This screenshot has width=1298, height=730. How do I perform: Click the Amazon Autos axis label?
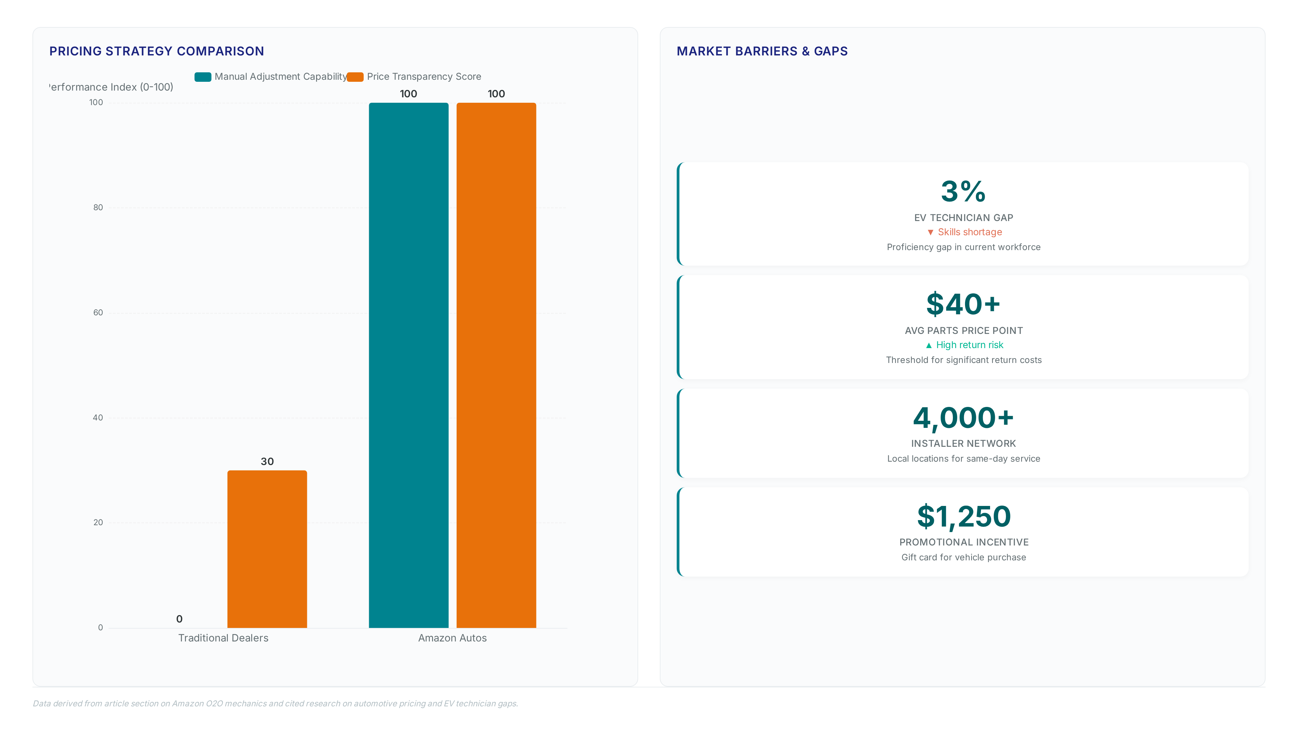click(453, 638)
